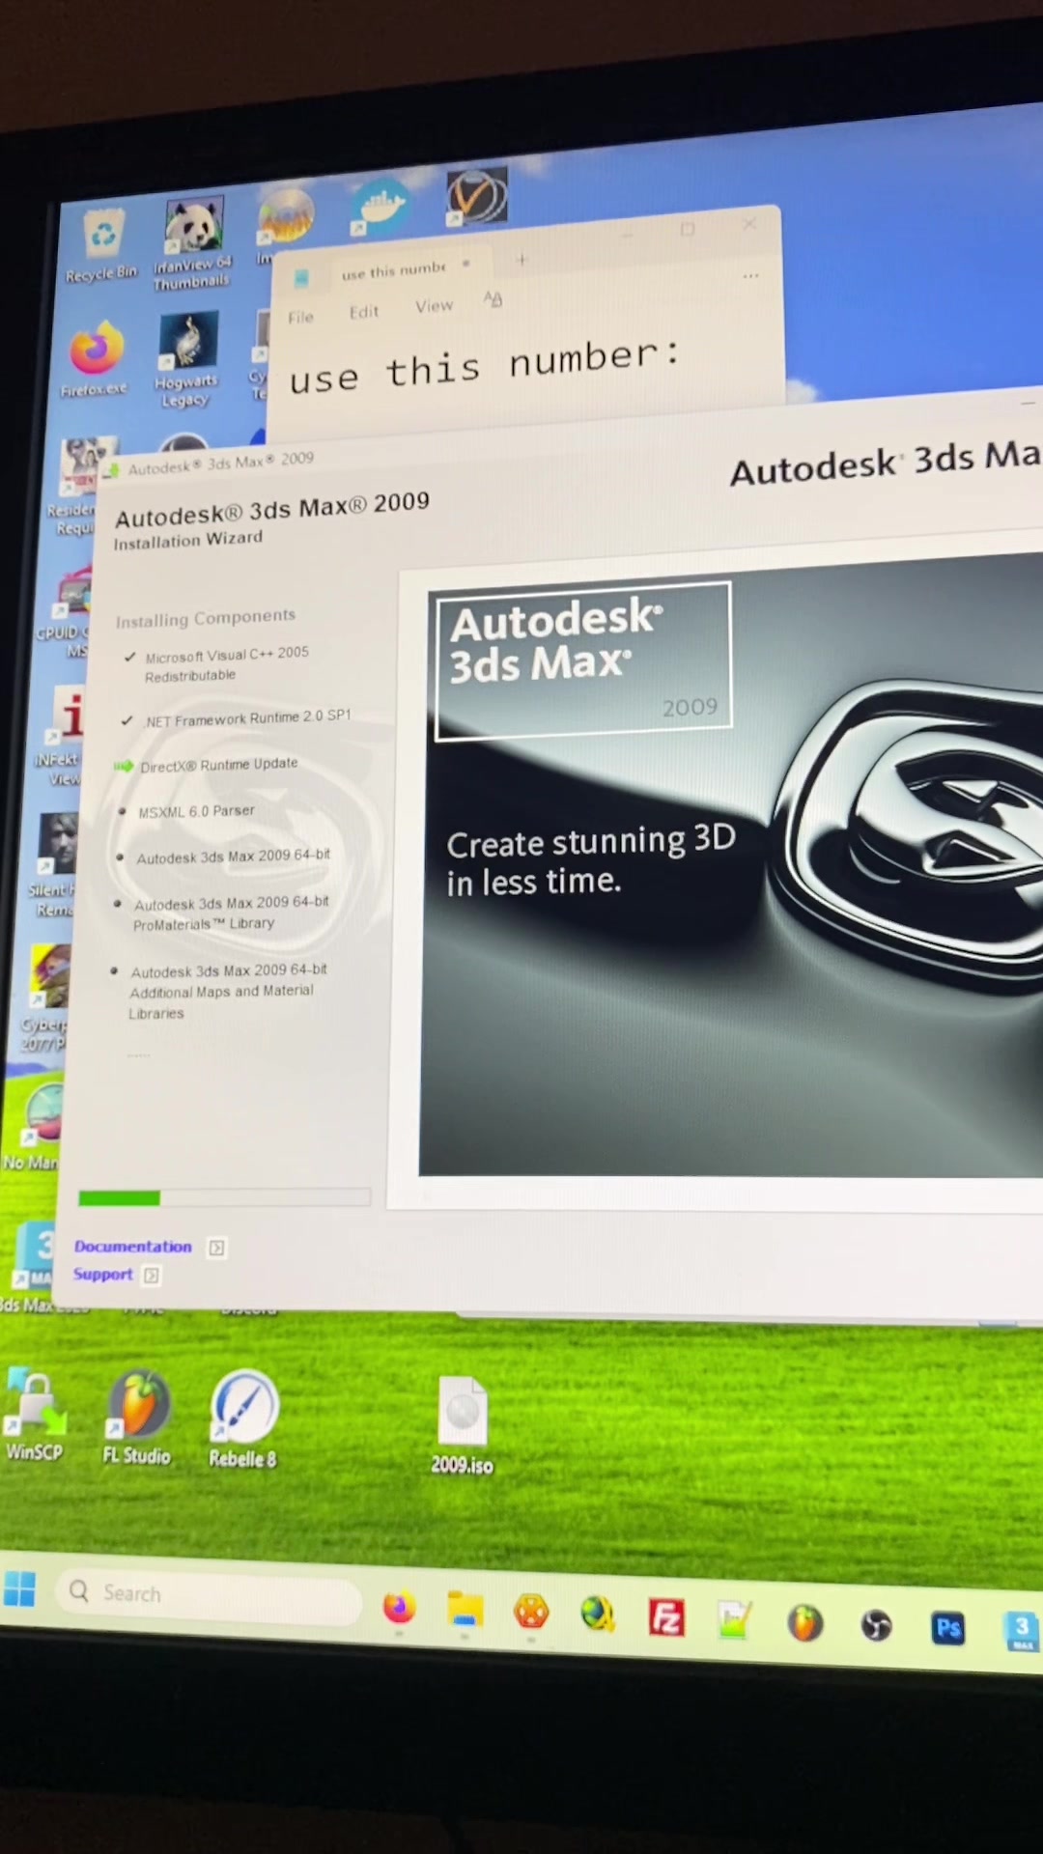Click '.NET Framework Runtime 2.0 SP1' entry
This screenshot has height=1854, width=1043.
(247, 717)
